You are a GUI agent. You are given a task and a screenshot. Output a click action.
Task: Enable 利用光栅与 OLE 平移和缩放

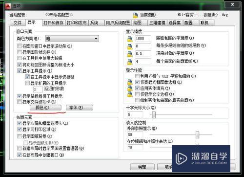point(137,76)
